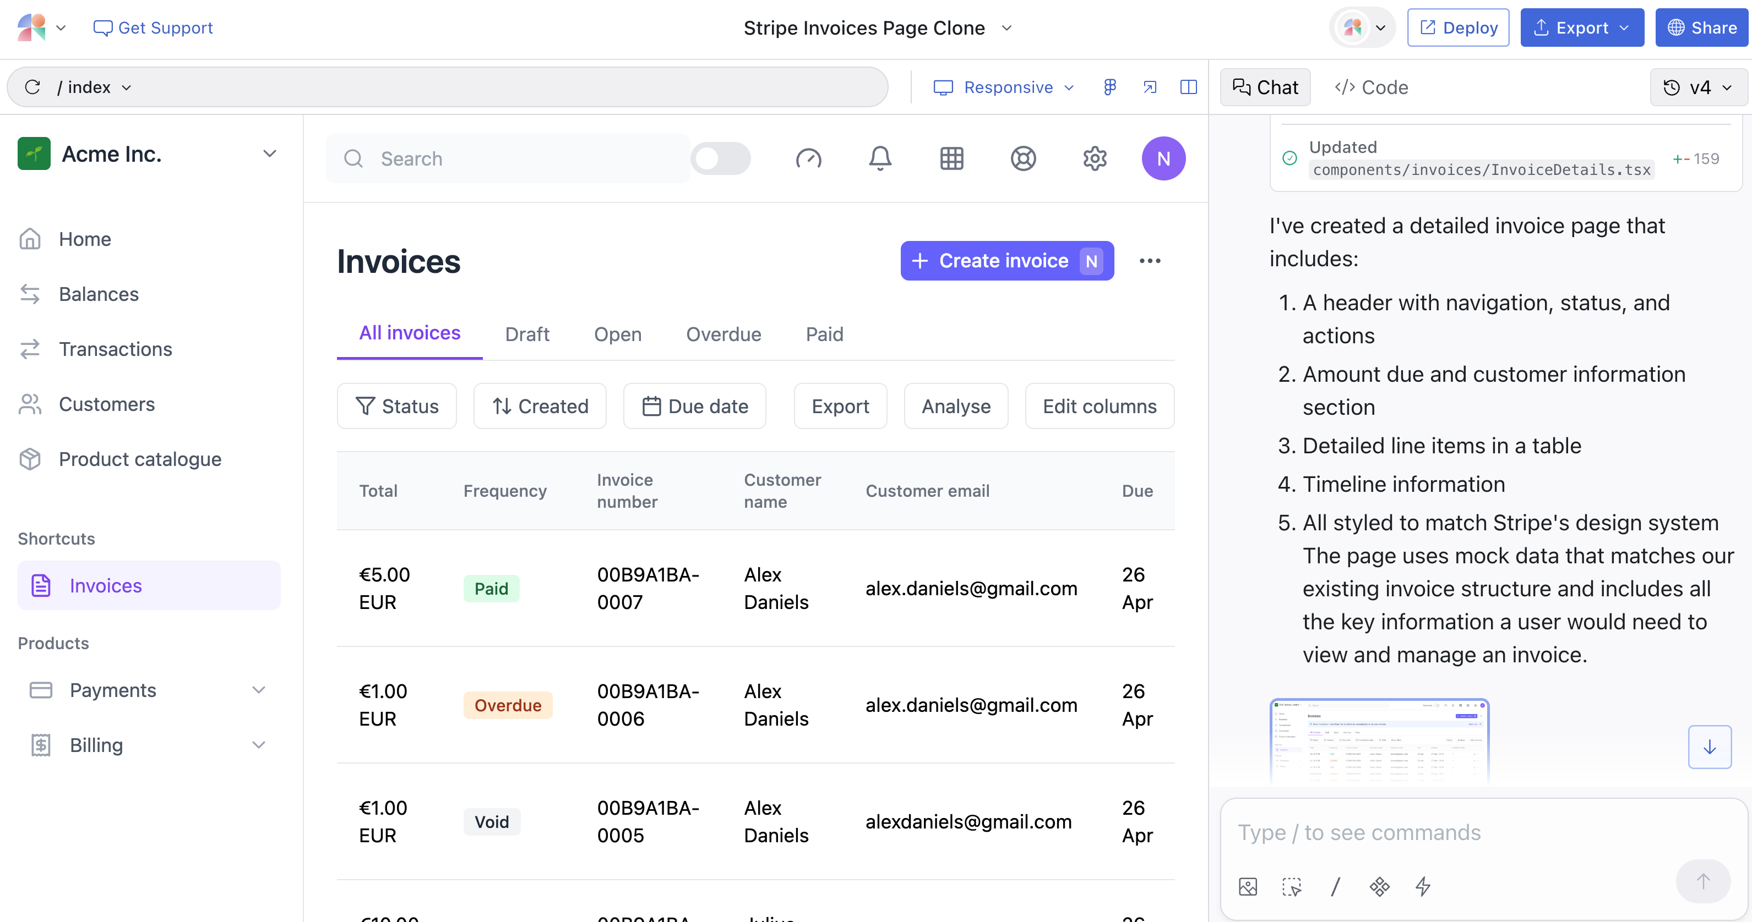Toggle the switch next to Search
The width and height of the screenshot is (1752, 922).
tap(720, 158)
